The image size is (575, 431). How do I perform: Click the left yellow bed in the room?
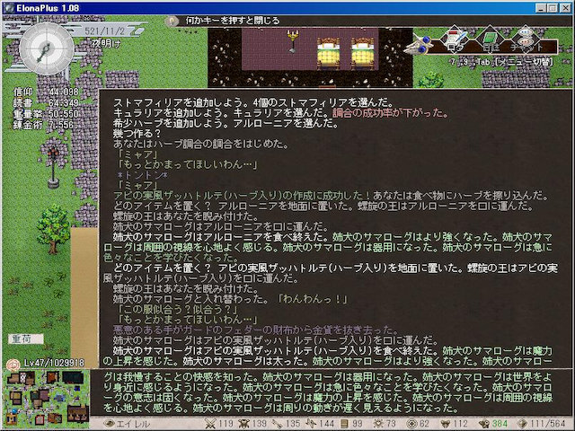click(329, 54)
